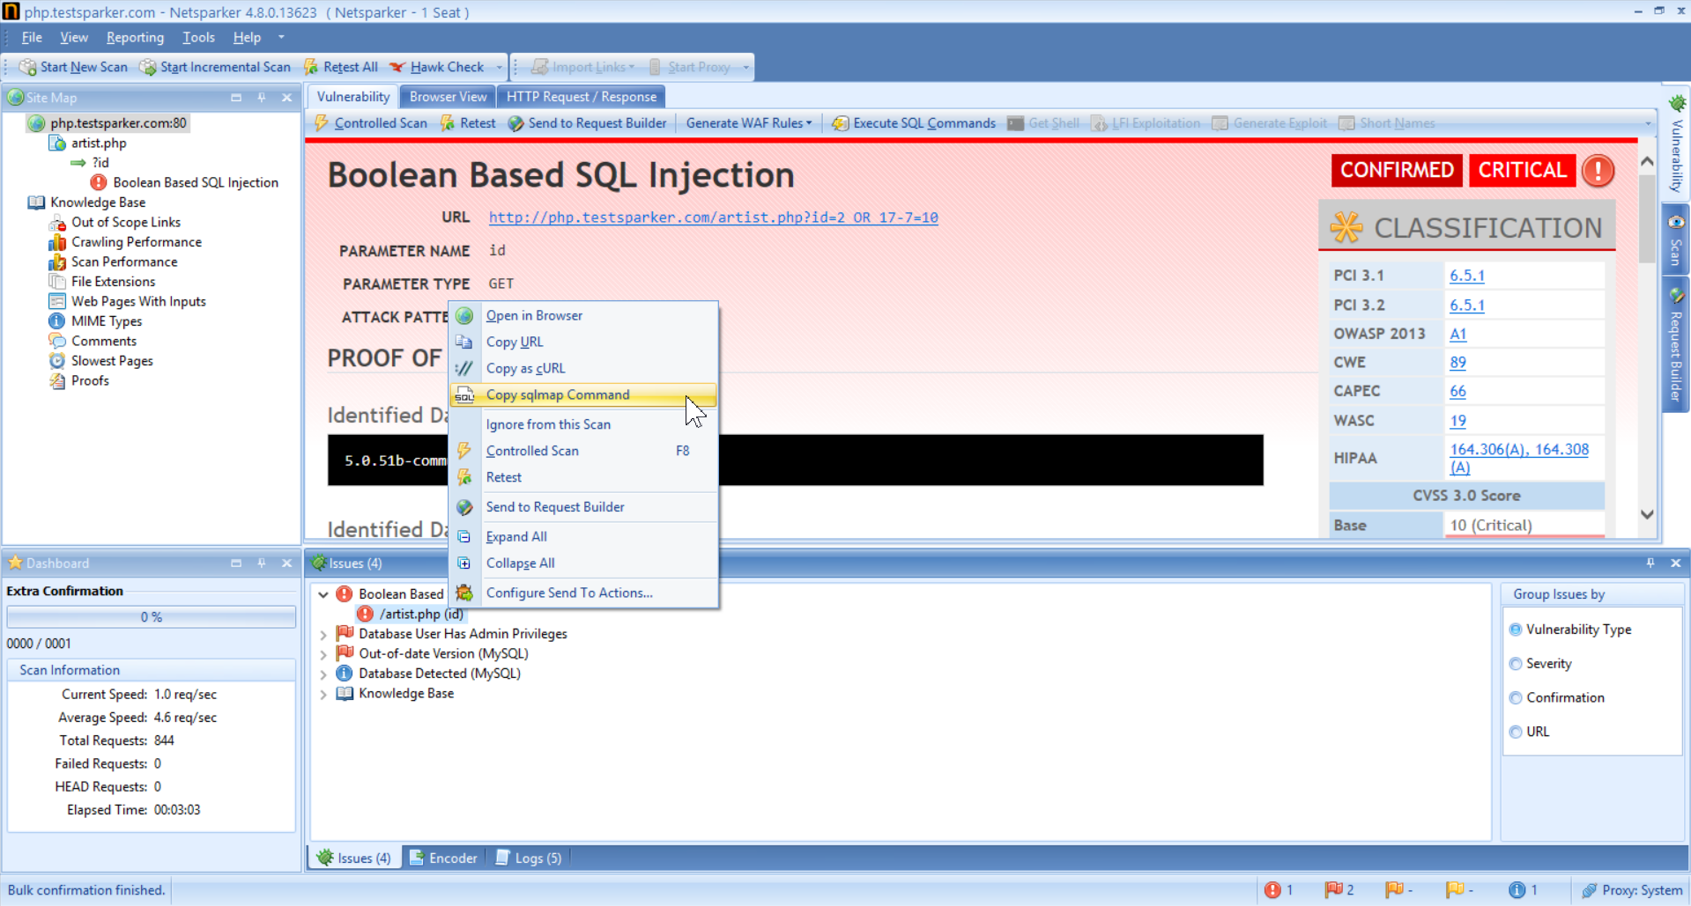Screen dimensions: 1691x906
Task: Start a New Scan
Action: click(x=75, y=66)
